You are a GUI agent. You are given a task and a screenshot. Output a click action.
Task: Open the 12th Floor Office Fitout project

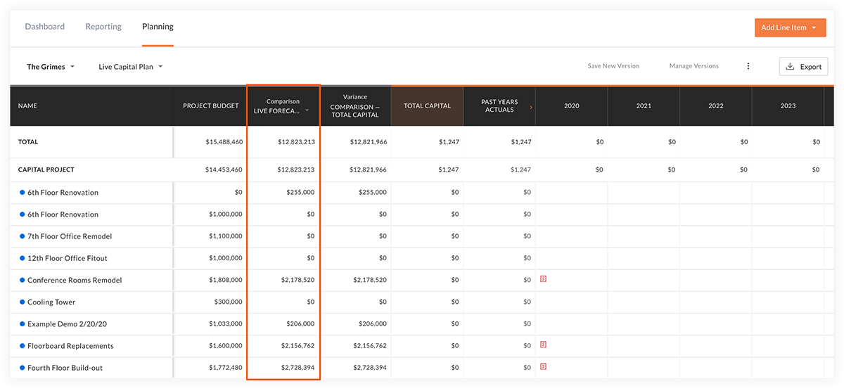tap(68, 258)
